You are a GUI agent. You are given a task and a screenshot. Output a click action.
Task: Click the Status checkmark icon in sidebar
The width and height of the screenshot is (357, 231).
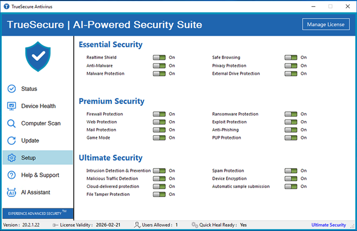tap(12, 89)
